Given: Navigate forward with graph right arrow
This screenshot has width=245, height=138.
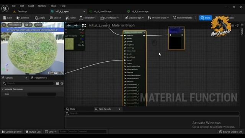Looking at the screenshot, I should [76, 25].
